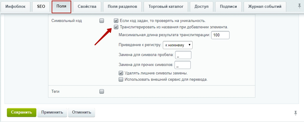Open the 'Приведение к регистру' dropdown
Screen dimensions: 304x122
[x=178, y=45]
